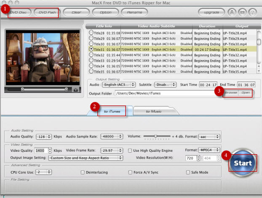Image resolution: width=262 pixels, height=198 pixels.
Task: Open the video Format MPEG4 dropdown
Action: pyautogui.click(x=209, y=150)
